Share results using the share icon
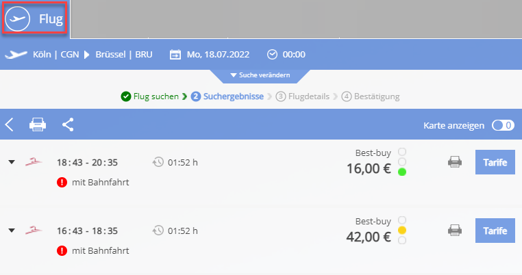The height and width of the screenshot is (275, 522). pos(68,125)
